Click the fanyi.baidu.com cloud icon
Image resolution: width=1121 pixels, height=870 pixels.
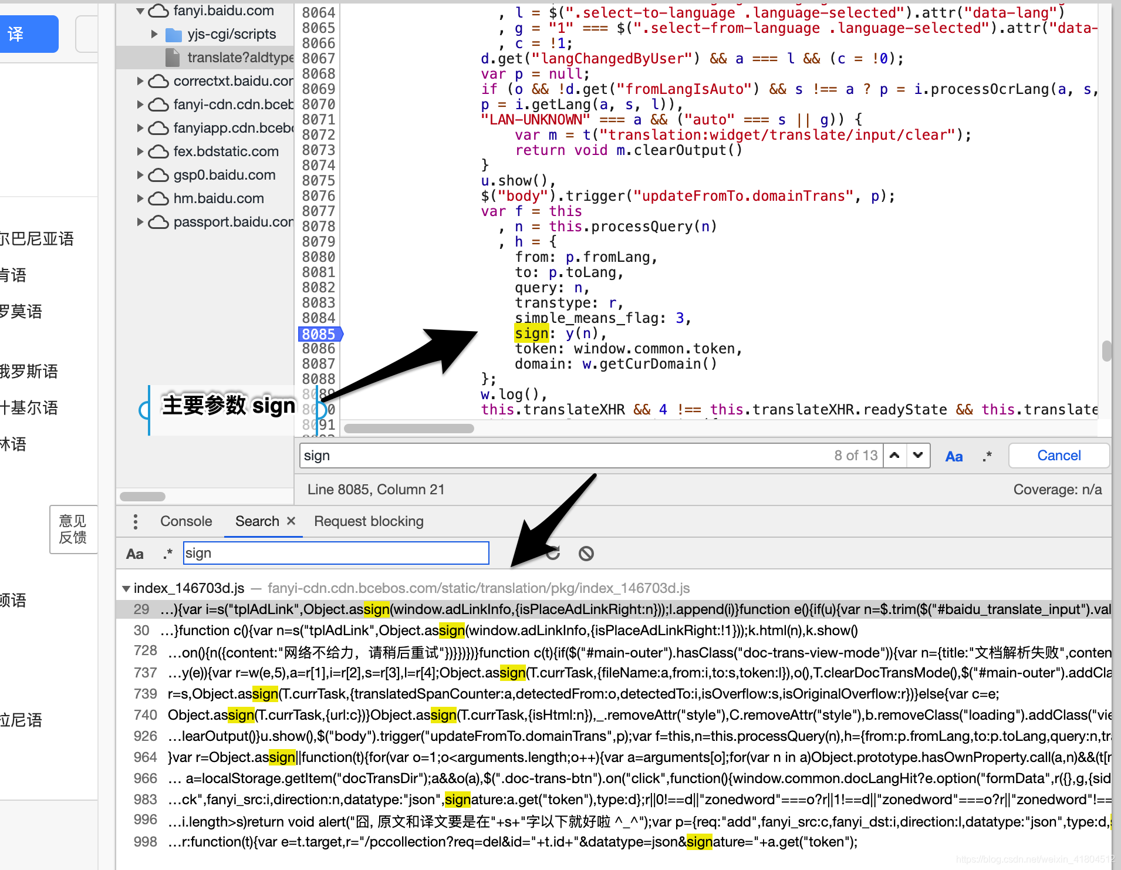158,11
